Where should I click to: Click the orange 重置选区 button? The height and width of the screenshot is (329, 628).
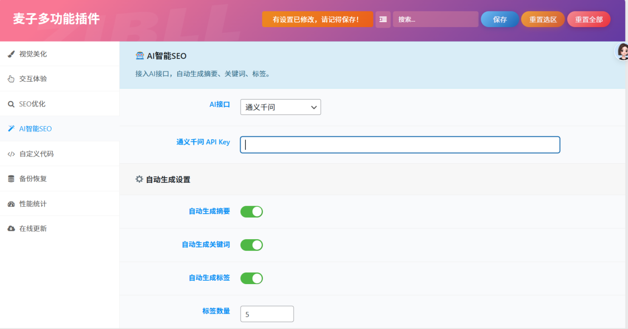[x=542, y=19]
